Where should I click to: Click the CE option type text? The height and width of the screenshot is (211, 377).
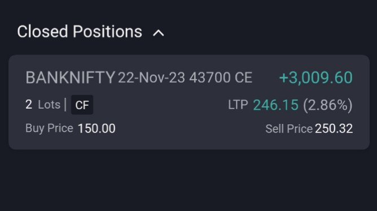click(244, 77)
